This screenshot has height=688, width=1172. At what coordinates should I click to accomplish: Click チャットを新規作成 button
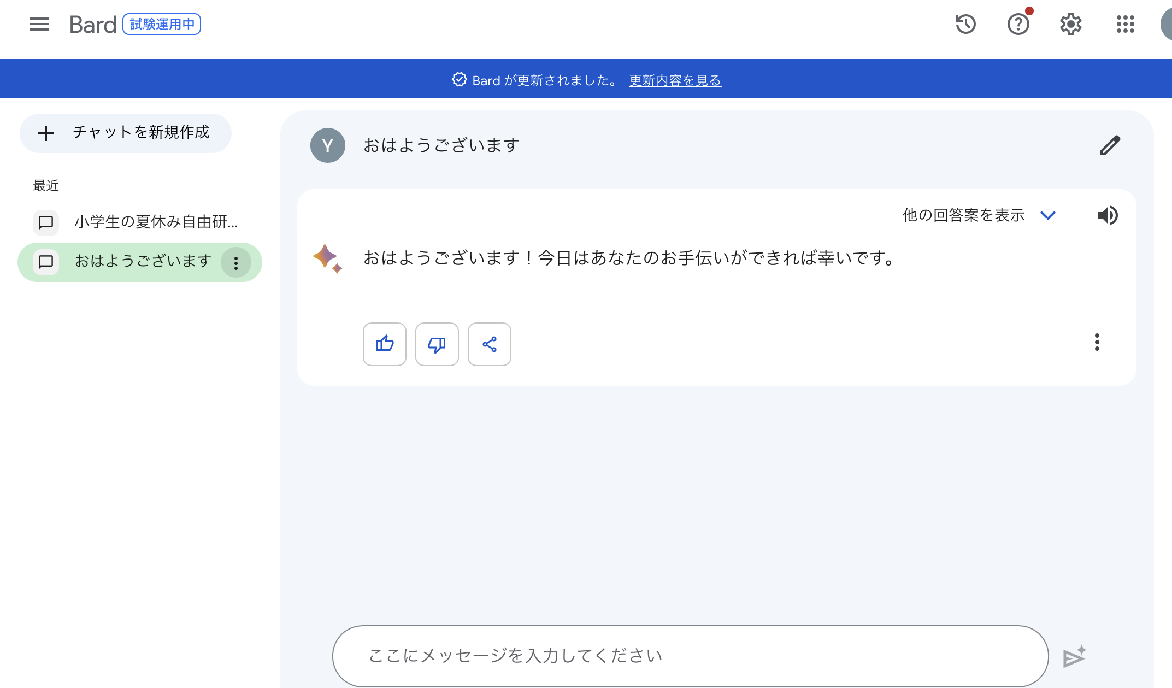click(126, 133)
